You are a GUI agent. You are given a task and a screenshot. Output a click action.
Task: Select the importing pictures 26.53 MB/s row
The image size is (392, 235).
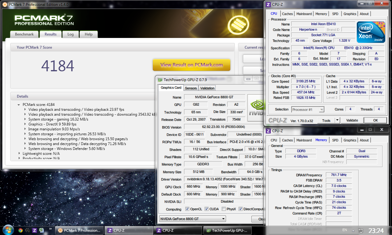pyautogui.click(x=67, y=134)
